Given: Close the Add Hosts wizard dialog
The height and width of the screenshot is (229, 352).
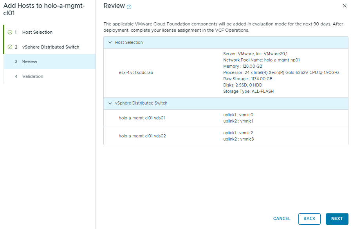Looking at the screenshot, I should [x=345, y=6].
